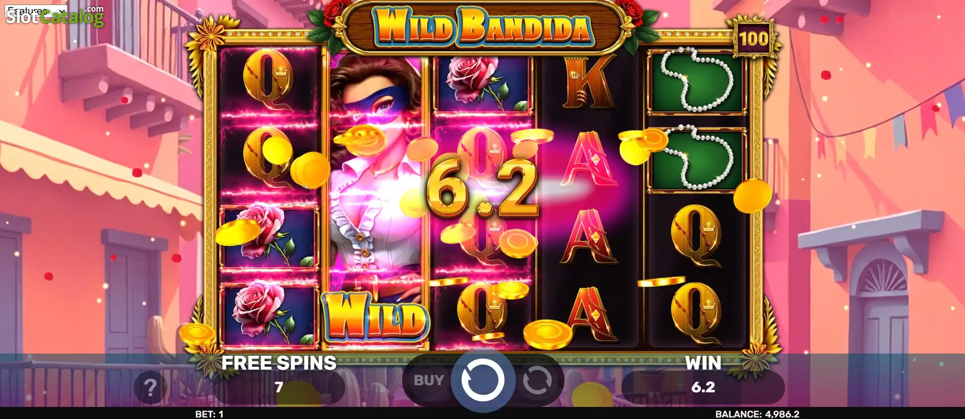Image resolution: width=965 pixels, height=419 pixels.
Task: Click the balance display 4,986.2
Action: click(757, 414)
